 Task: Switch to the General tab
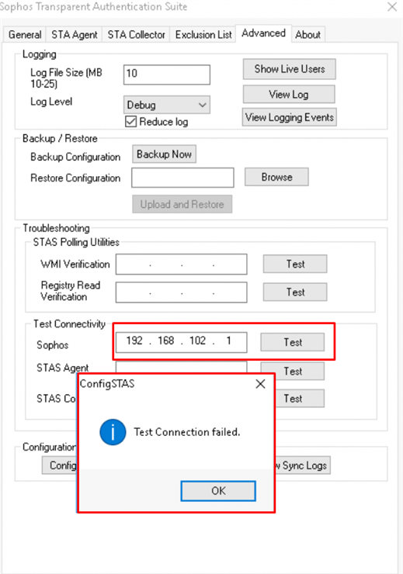25,35
